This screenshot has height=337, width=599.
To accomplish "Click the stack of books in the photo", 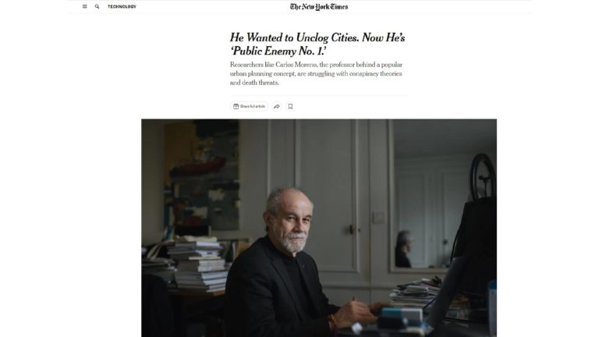I will point(199,264).
